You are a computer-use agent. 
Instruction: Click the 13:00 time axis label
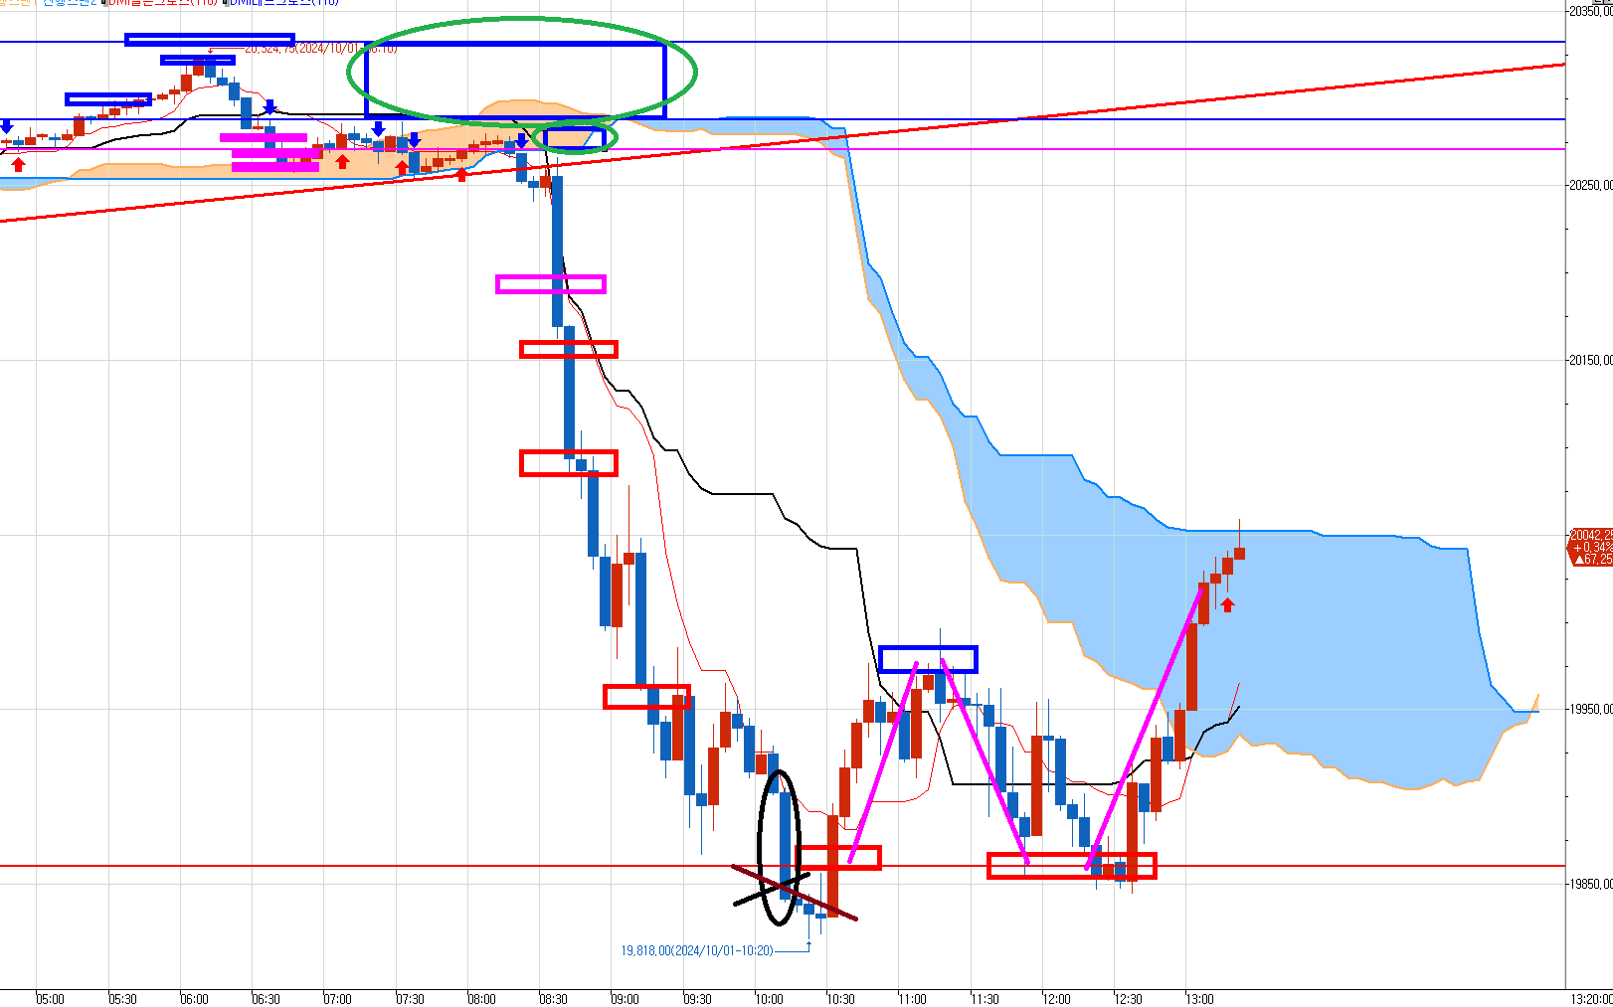click(1199, 999)
